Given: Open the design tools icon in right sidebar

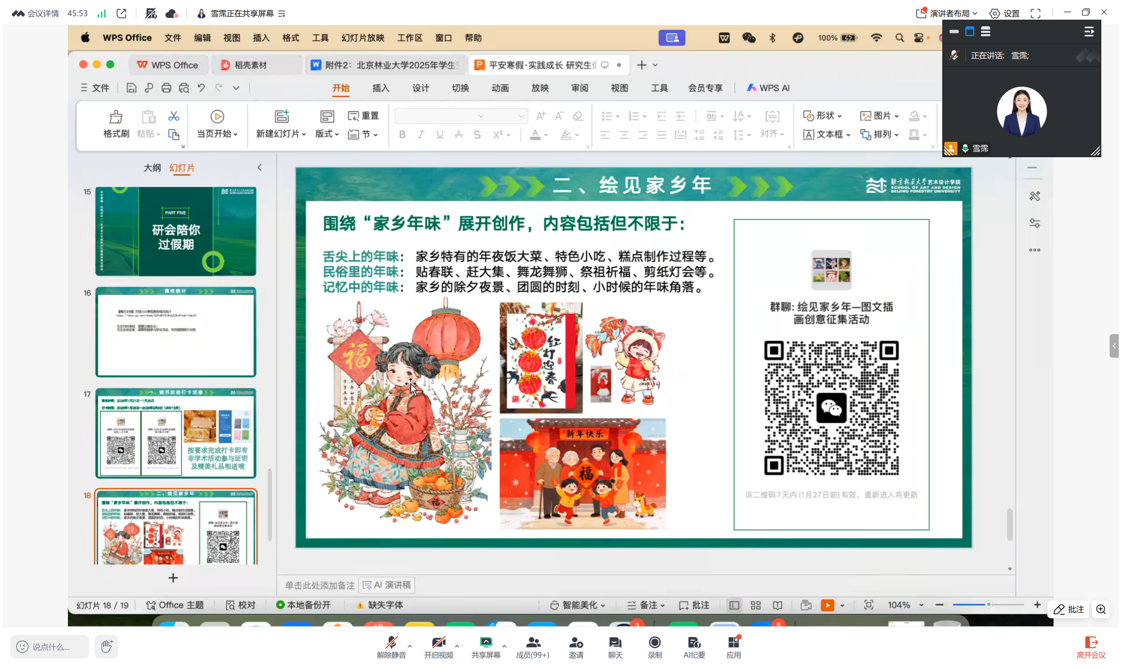Looking at the screenshot, I should 1035,196.
